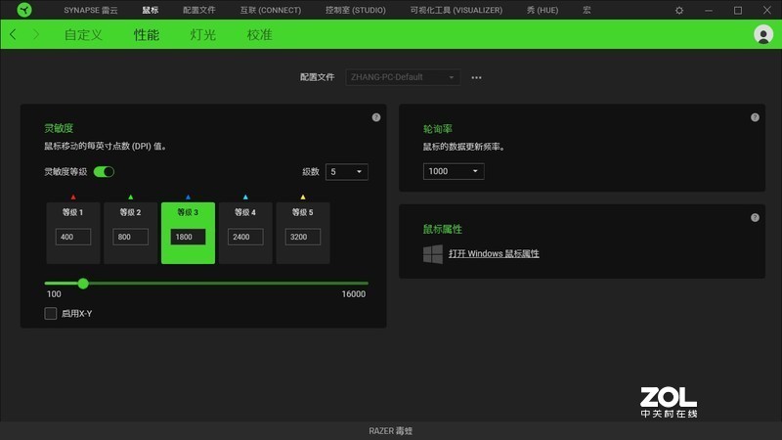Select the active stage 3 card
Viewport: 782px width, 440px height.
(188, 233)
